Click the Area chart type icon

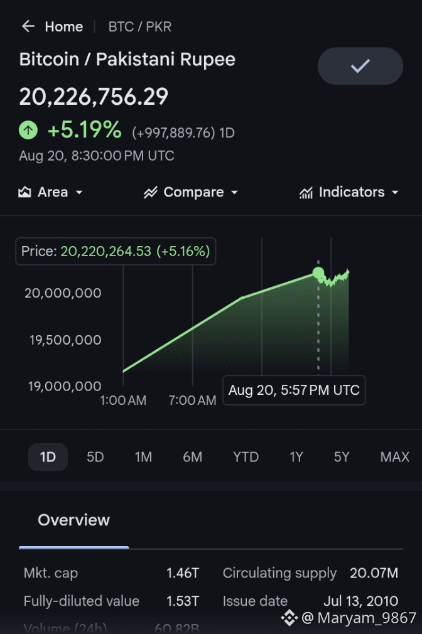(x=24, y=192)
